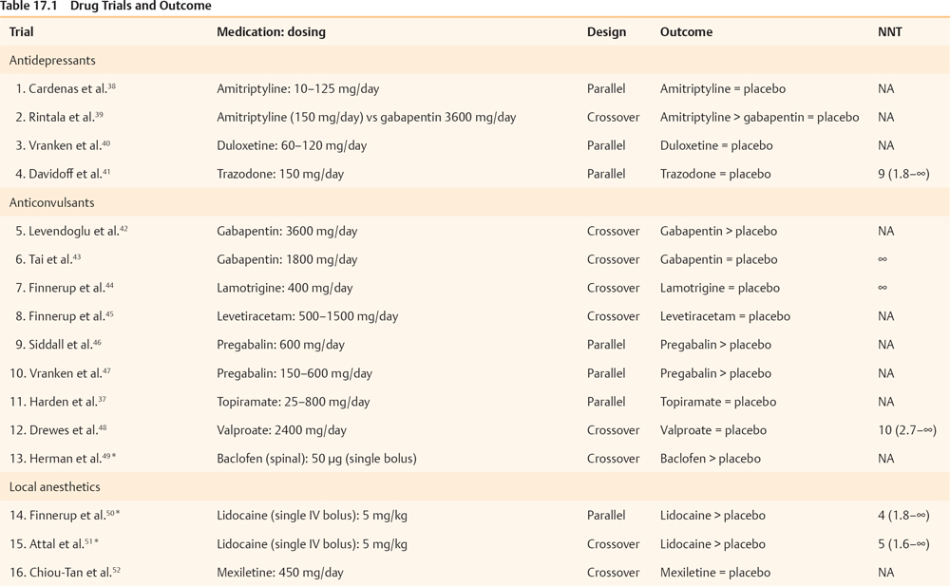Click the NNT column header
This screenshot has width=950, height=586.
click(x=889, y=32)
